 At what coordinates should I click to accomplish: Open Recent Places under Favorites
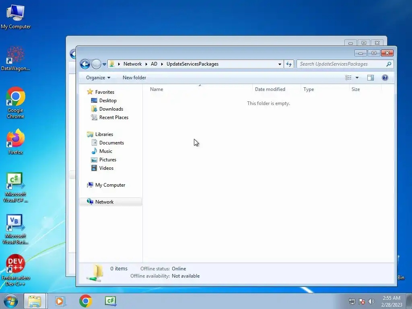pos(114,117)
